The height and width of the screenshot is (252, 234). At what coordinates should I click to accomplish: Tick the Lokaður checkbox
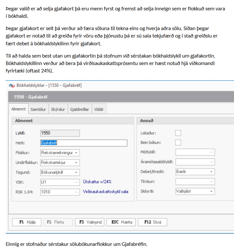coord(178,133)
